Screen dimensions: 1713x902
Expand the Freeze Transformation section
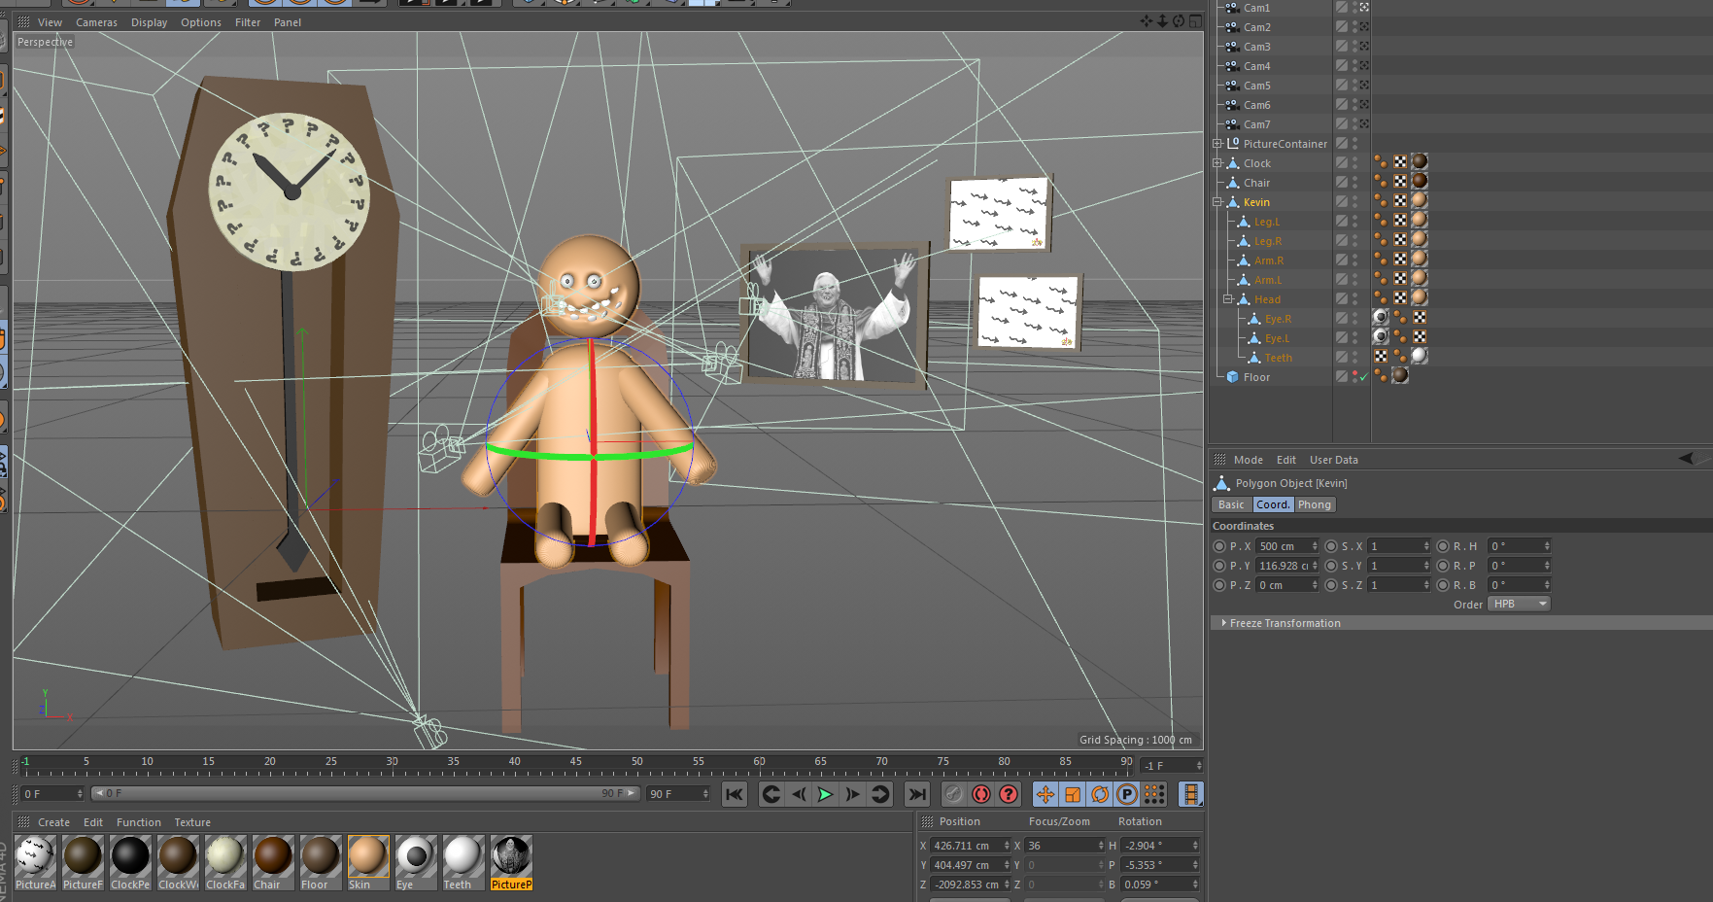(x=1224, y=623)
